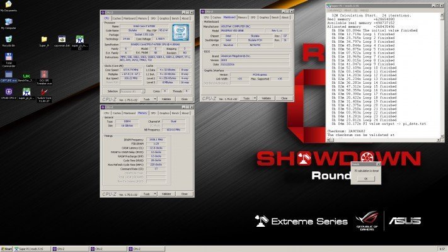Image resolution: width=448 pixels, height=252 pixels.
Task: Click the Multiplier value field in CPU-Z
Action: tap(130, 74)
